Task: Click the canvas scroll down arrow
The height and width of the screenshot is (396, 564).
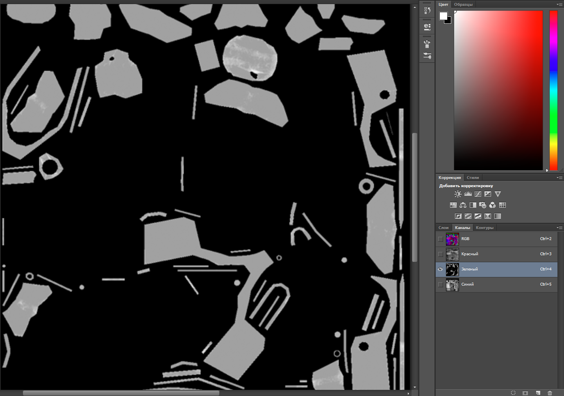Action: [x=414, y=387]
